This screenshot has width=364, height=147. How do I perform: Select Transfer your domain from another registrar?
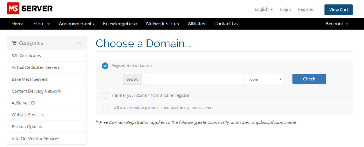pyautogui.click(x=105, y=95)
